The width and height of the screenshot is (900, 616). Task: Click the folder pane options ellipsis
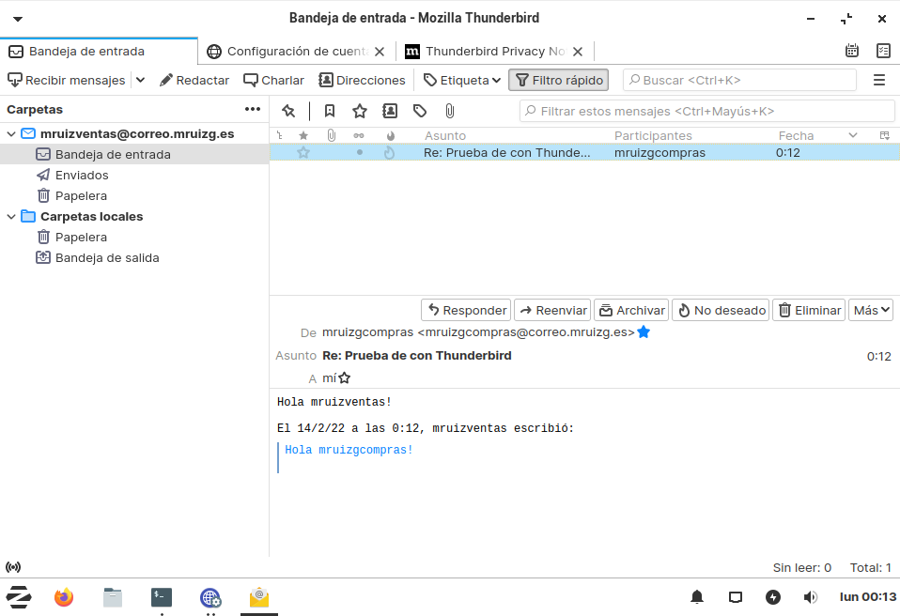tap(253, 110)
